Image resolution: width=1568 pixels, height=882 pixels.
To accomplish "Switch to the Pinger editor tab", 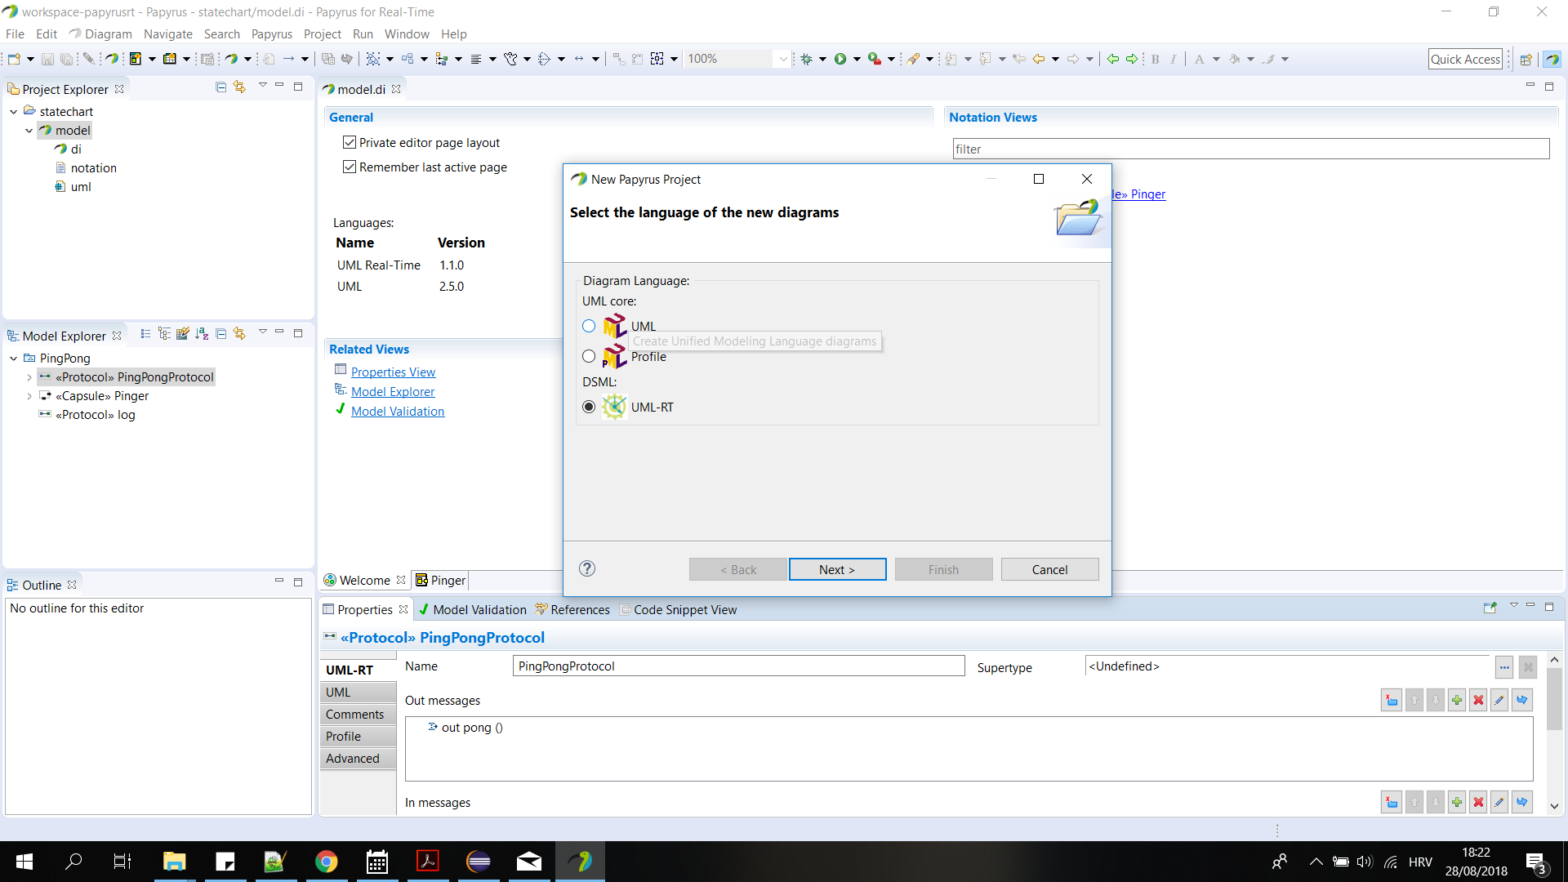I will tap(440, 580).
